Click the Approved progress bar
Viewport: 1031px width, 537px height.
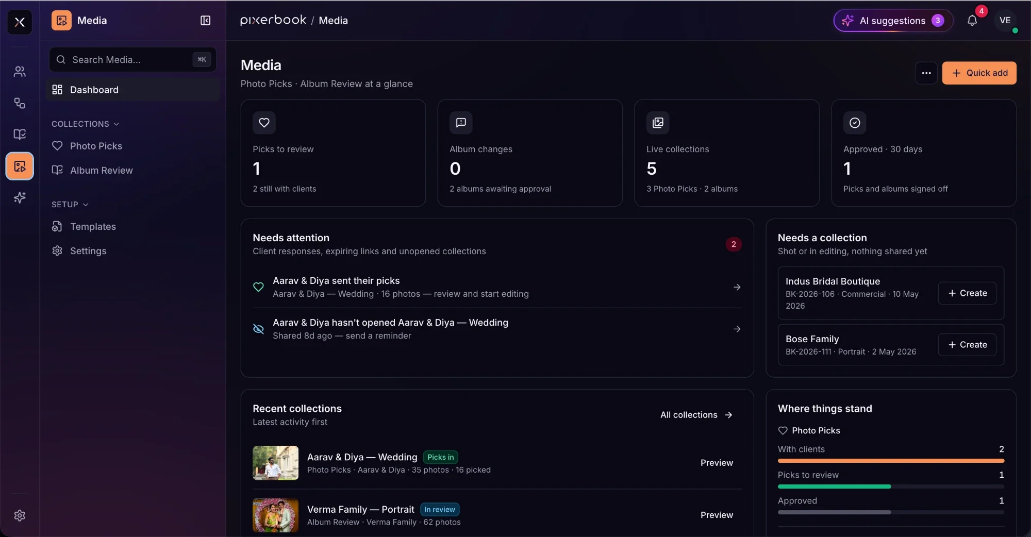[x=891, y=512]
